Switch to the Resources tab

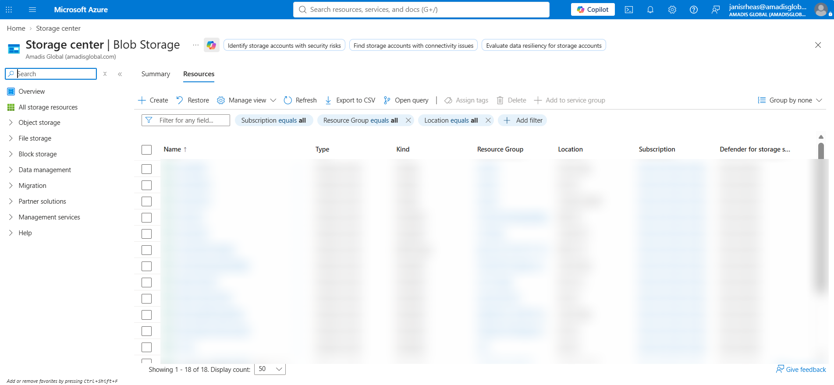(x=199, y=74)
